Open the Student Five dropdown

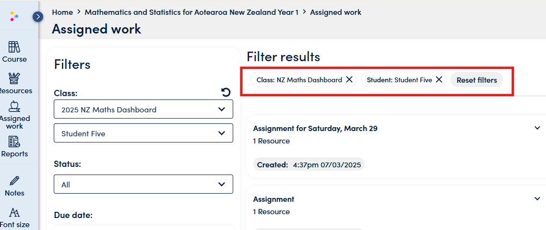coord(143,133)
